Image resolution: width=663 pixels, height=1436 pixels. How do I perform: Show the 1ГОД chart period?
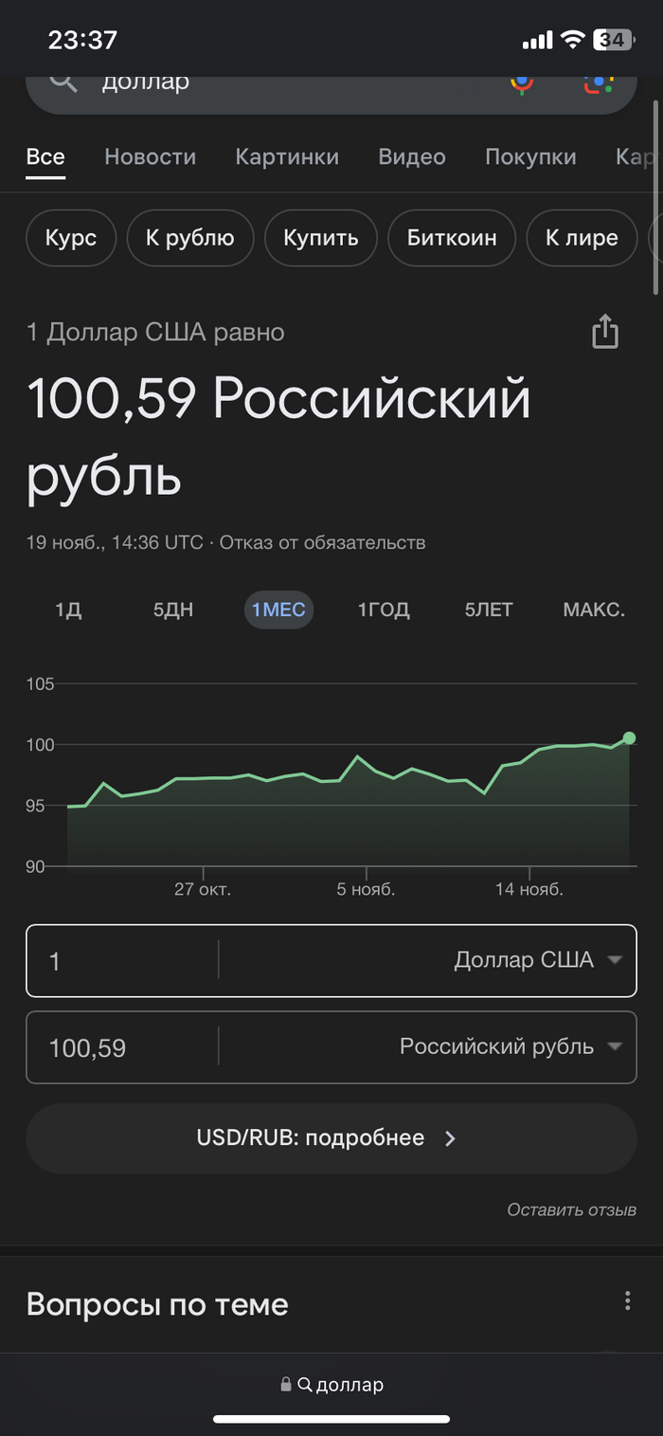coord(384,609)
